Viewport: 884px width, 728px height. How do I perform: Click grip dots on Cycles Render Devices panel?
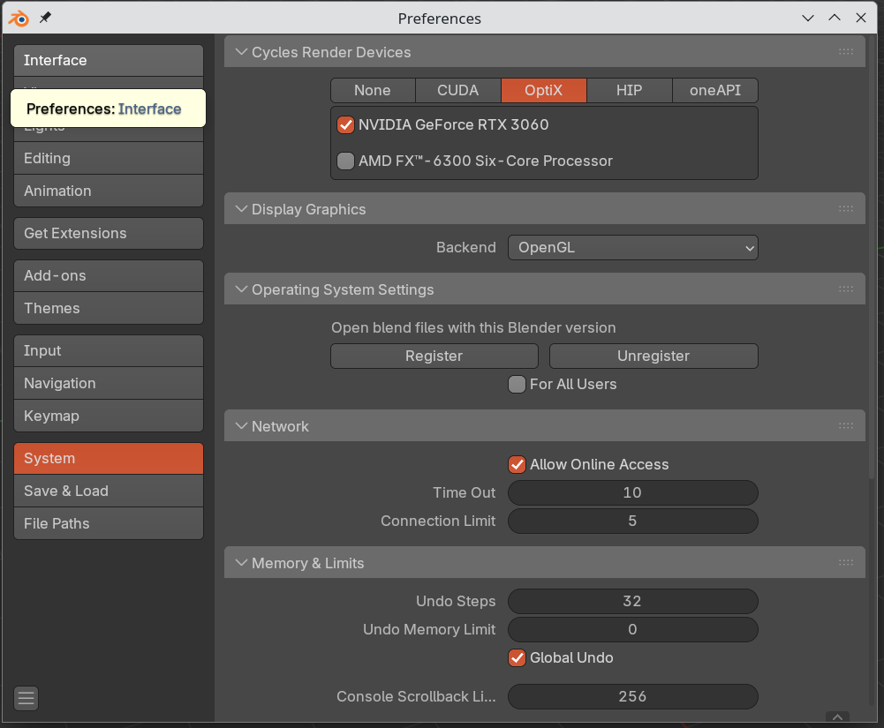846,52
